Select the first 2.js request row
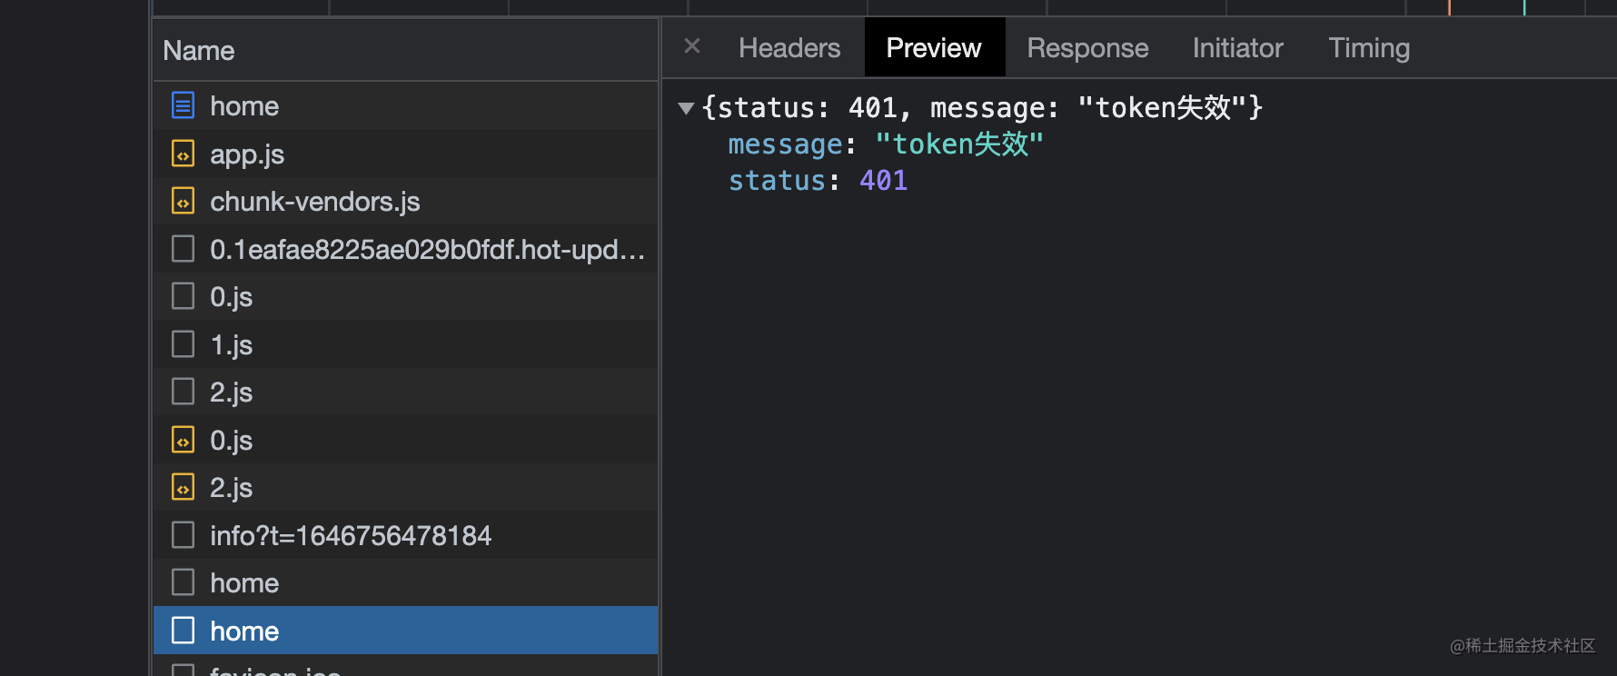This screenshot has height=676, width=1617. (x=231, y=393)
